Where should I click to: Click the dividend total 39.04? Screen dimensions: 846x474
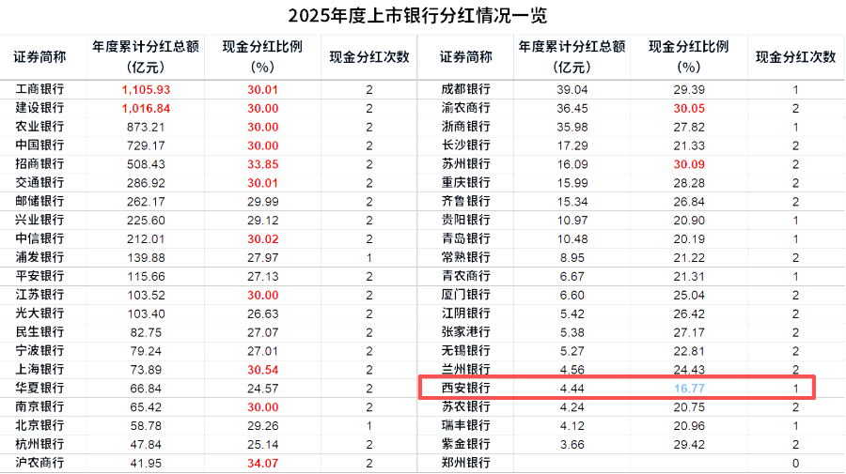tap(572, 90)
